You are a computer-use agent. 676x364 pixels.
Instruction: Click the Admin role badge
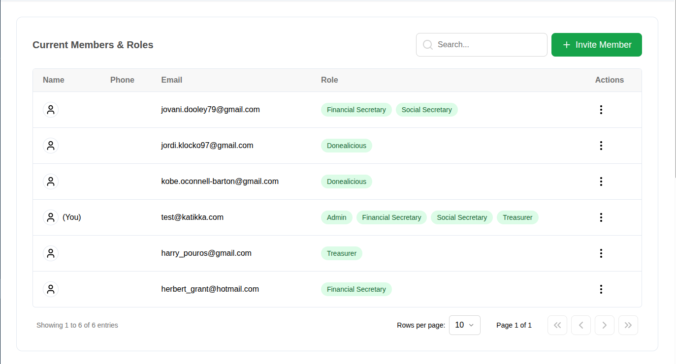click(337, 217)
